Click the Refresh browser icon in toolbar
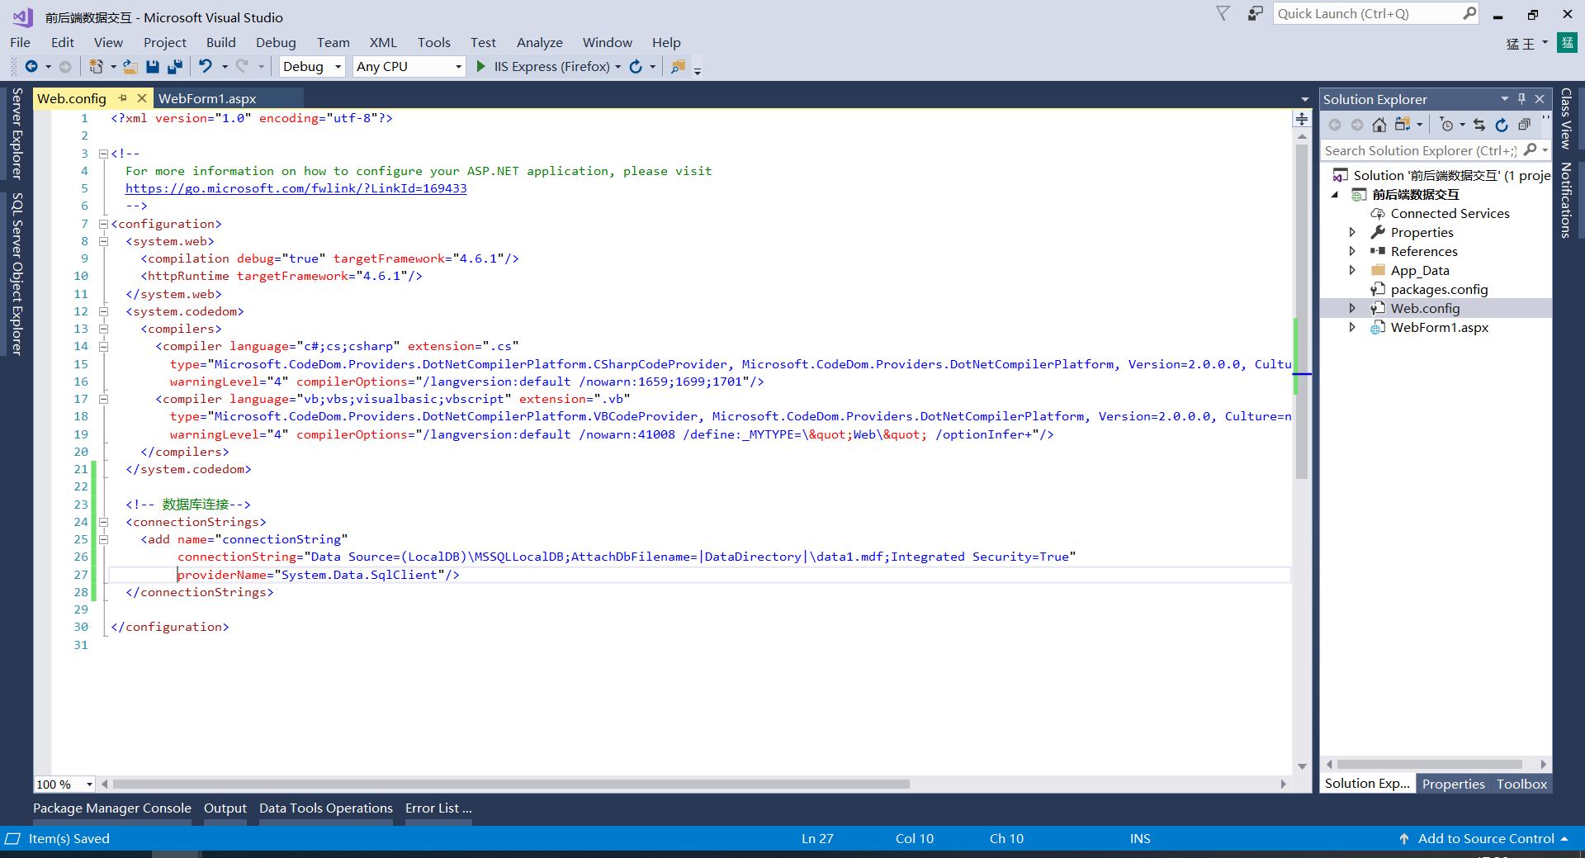Screen dimensions: 1585x858 tap(636, 67)
